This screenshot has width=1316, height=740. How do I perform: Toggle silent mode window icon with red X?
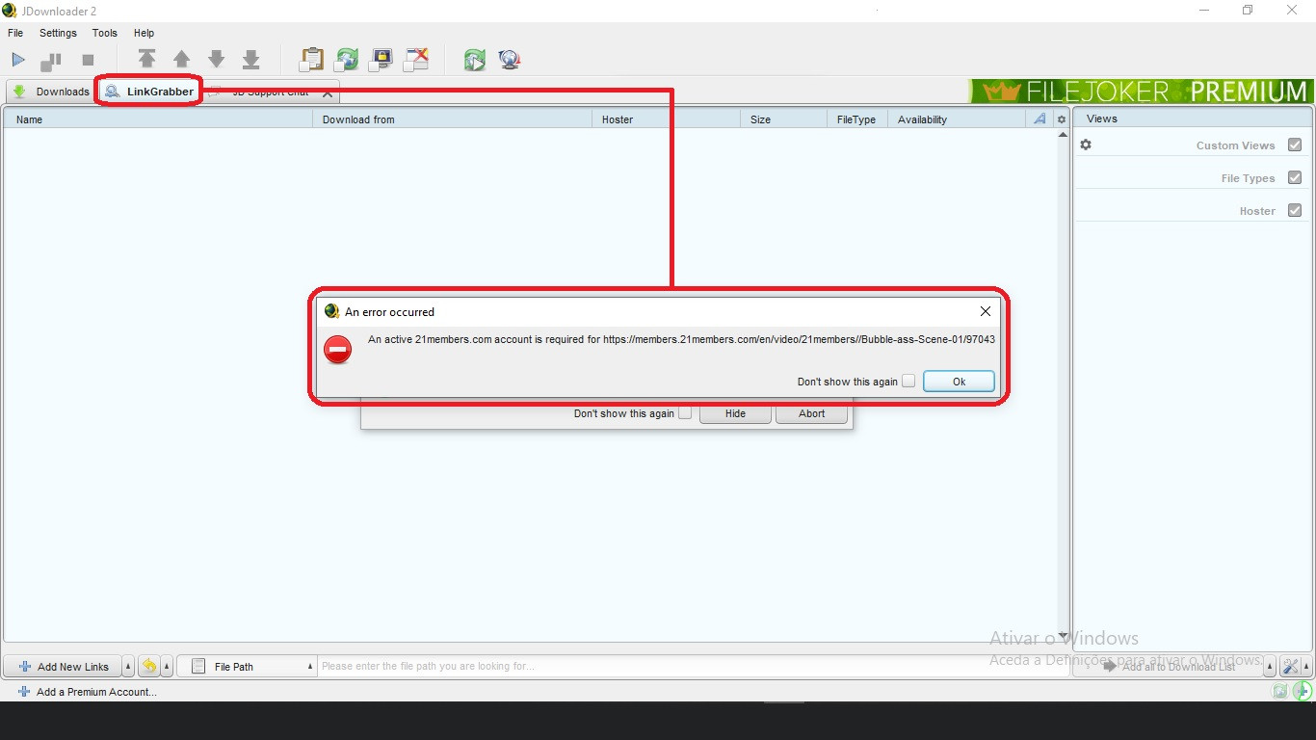tap(416, 60)
